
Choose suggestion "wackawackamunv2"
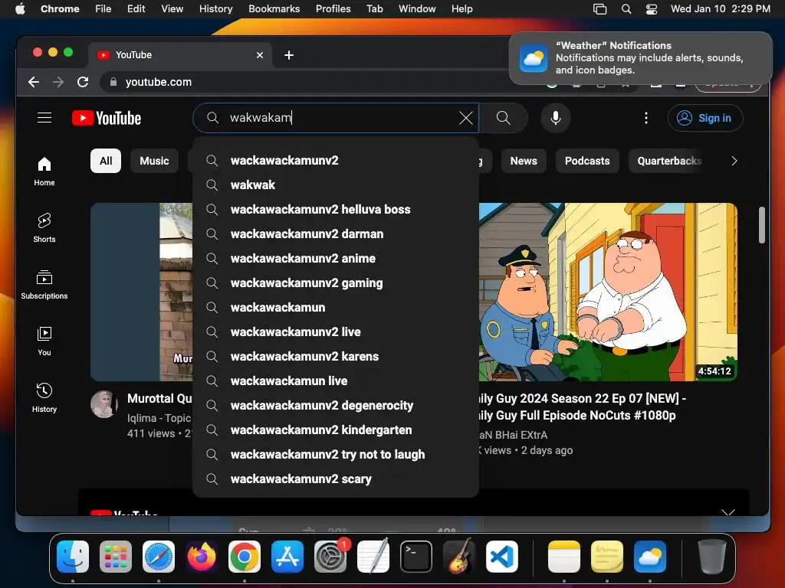click(336, 161)
